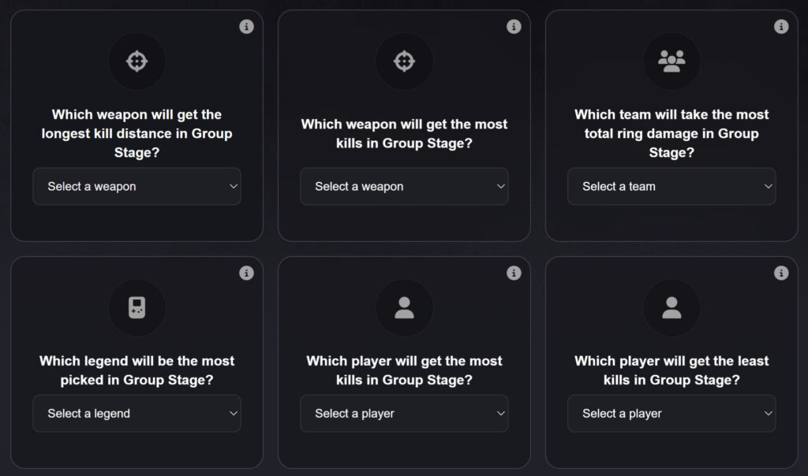Open info icon on weapon most kills card
The image size is (808, 476).
514,27
